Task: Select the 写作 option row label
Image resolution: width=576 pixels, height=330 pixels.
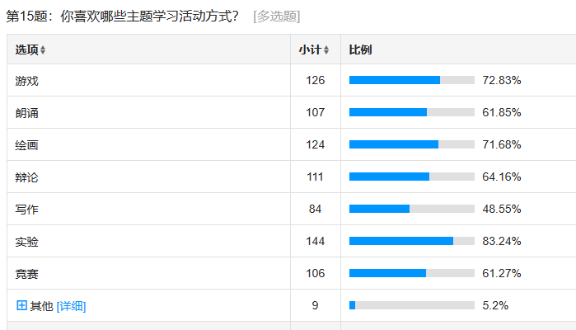Action: [x=26, y=210]
